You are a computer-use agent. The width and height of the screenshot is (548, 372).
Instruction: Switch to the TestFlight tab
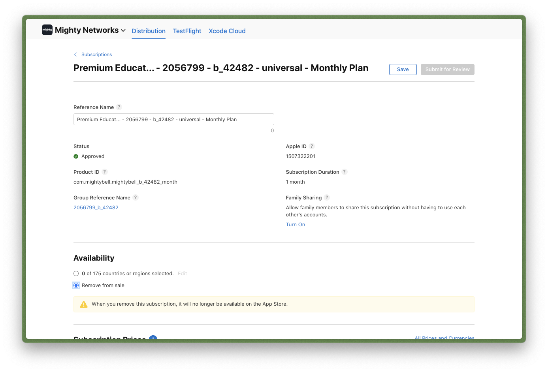coord(187,31)
